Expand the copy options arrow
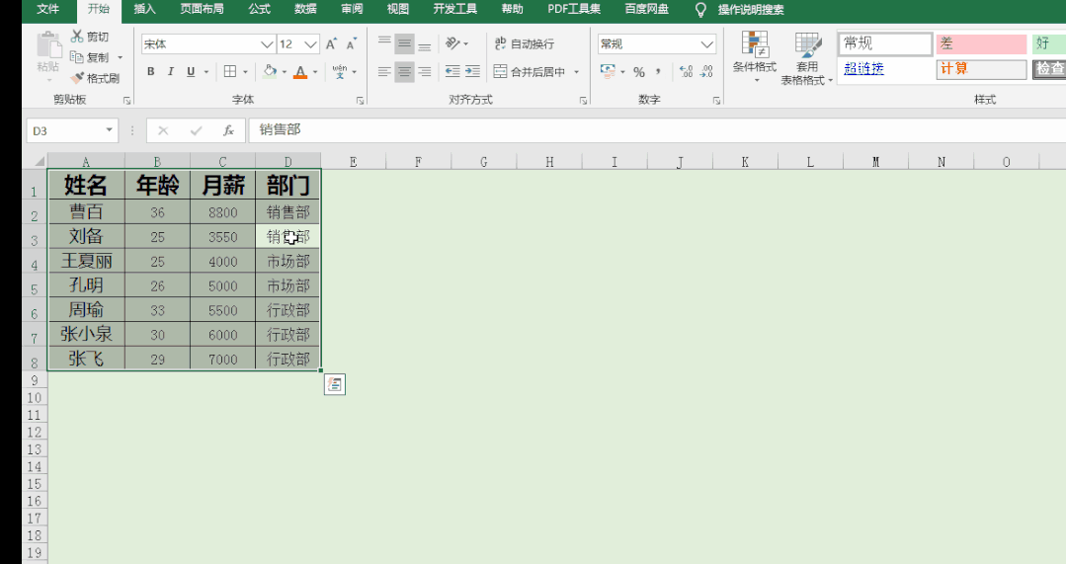 click(121, 57)
